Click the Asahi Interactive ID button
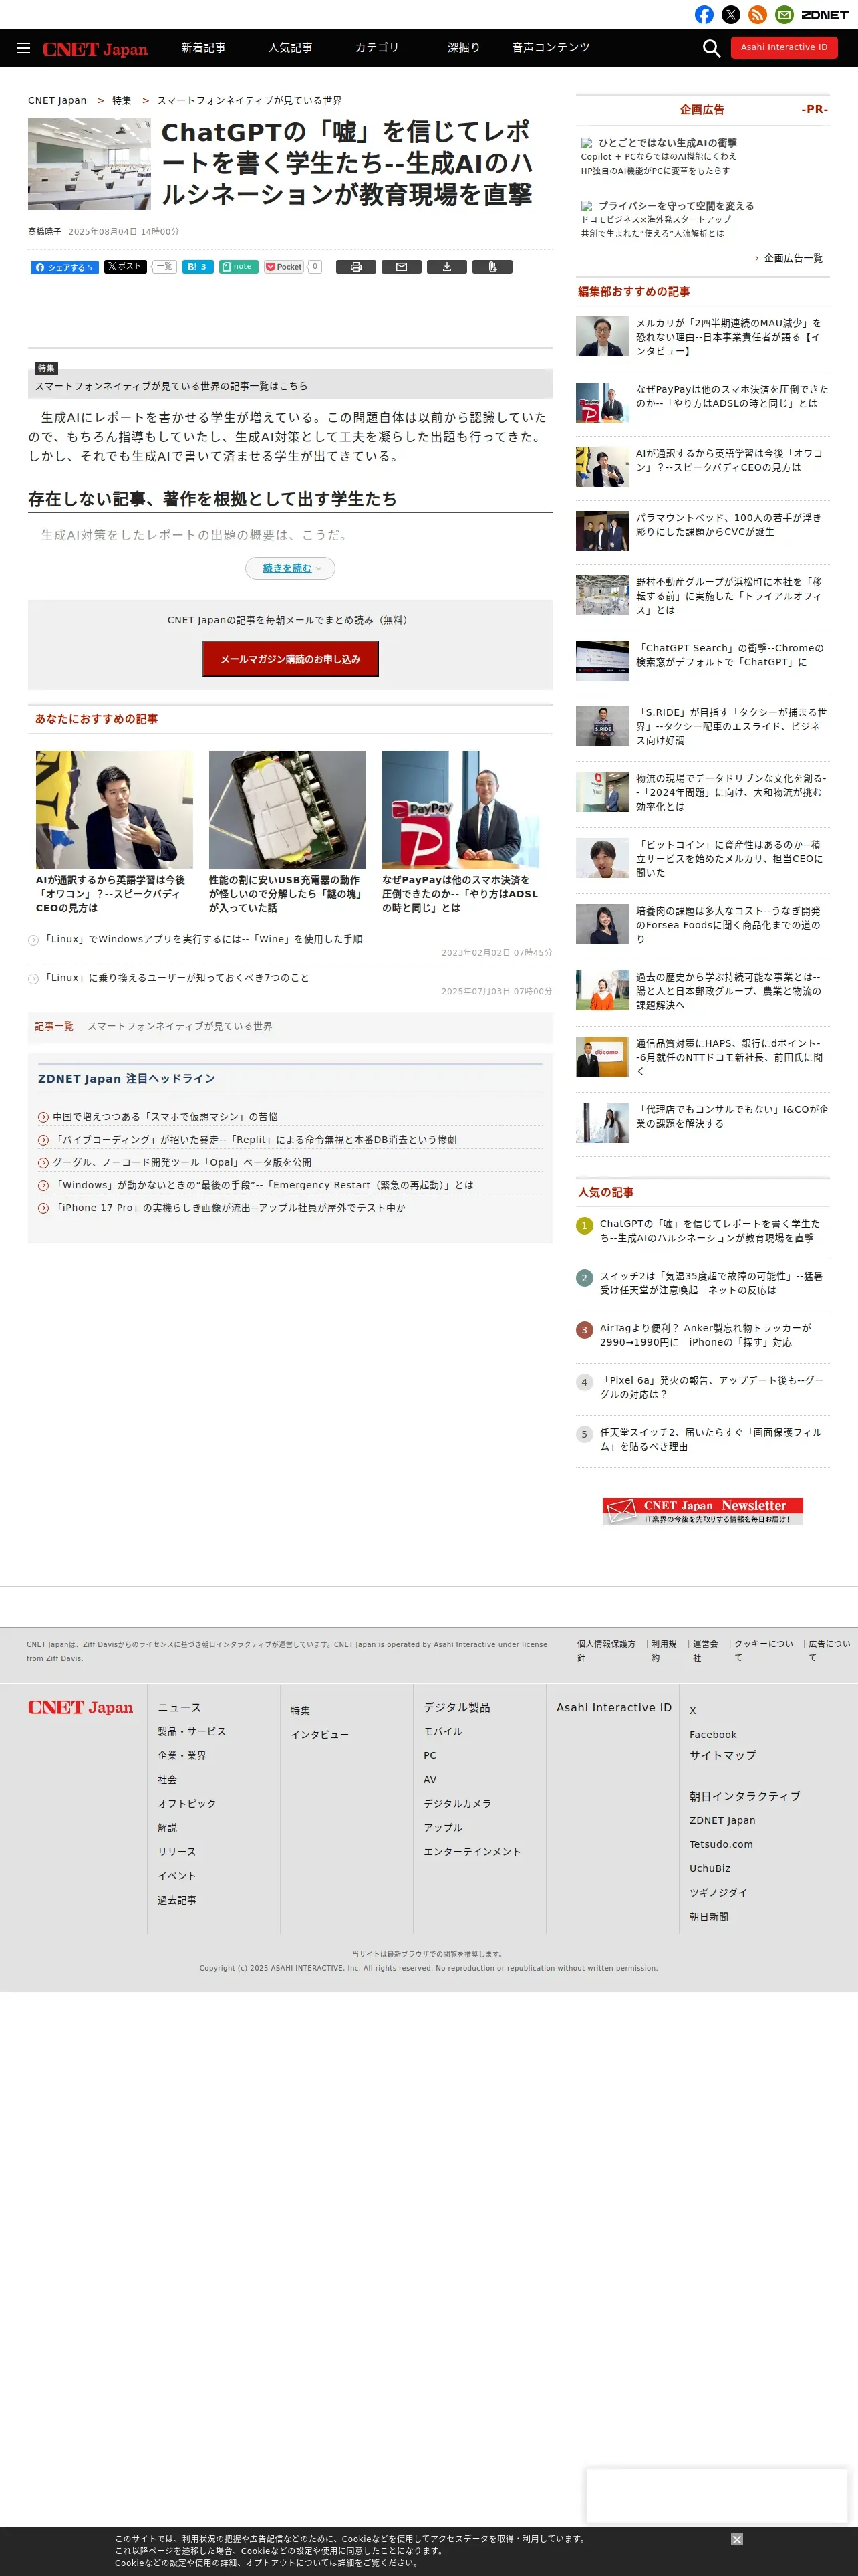 pos(784,48)
